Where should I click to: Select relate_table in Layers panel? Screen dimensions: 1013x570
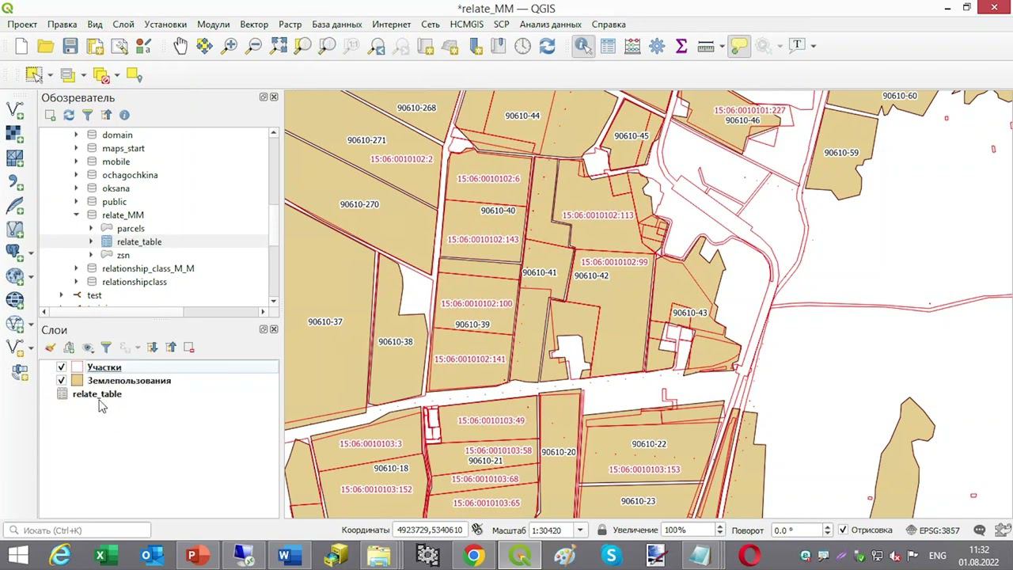point(97,394)
